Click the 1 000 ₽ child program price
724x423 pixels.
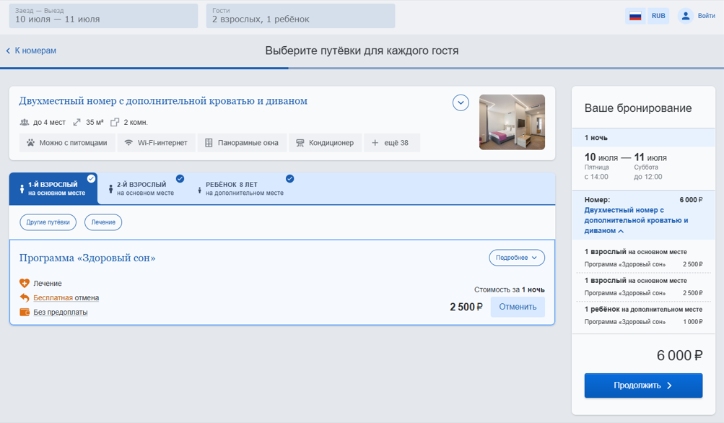(x=693, y=322)
